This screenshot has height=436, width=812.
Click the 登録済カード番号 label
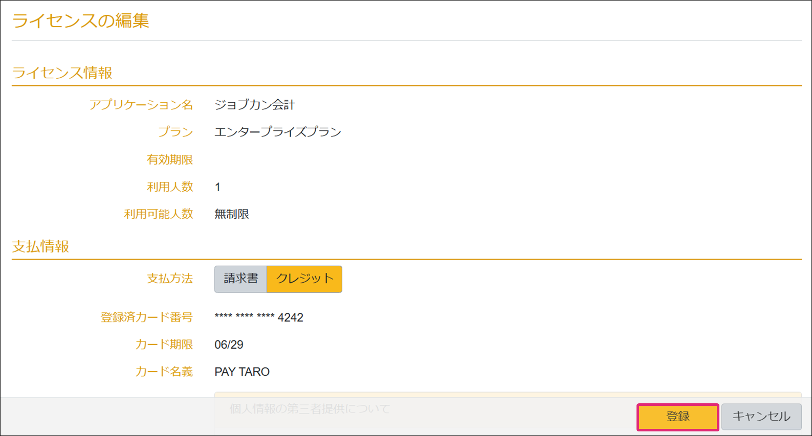click(146, 318)
